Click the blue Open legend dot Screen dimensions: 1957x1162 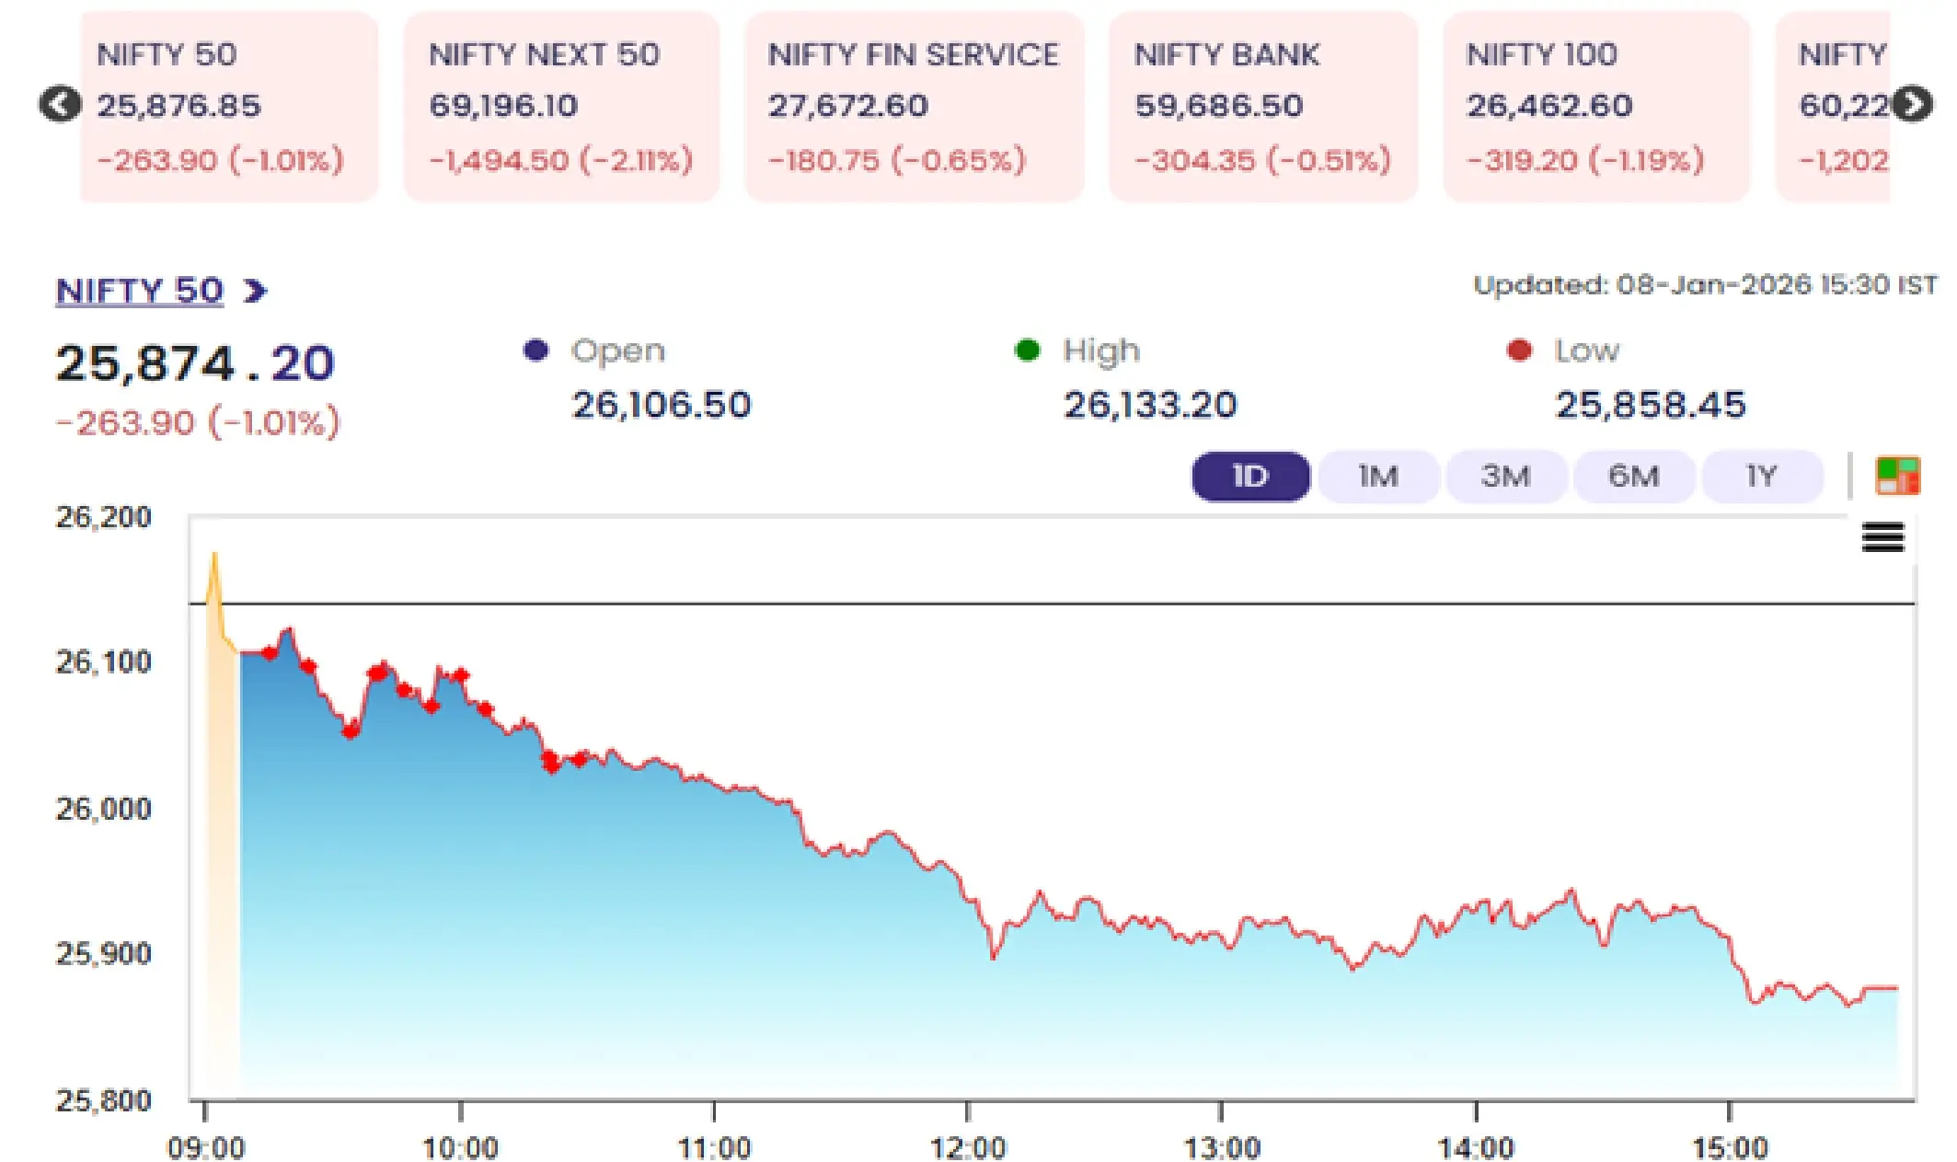(535, 351)
